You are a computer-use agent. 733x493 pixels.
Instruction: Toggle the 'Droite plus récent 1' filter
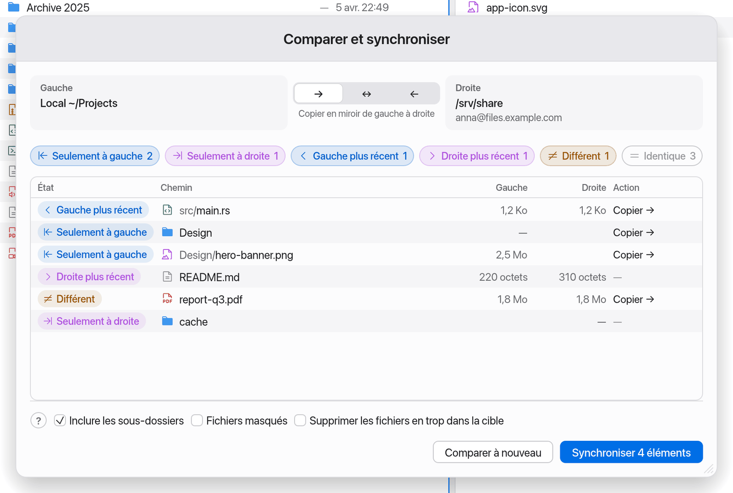(x=477, y=156)
